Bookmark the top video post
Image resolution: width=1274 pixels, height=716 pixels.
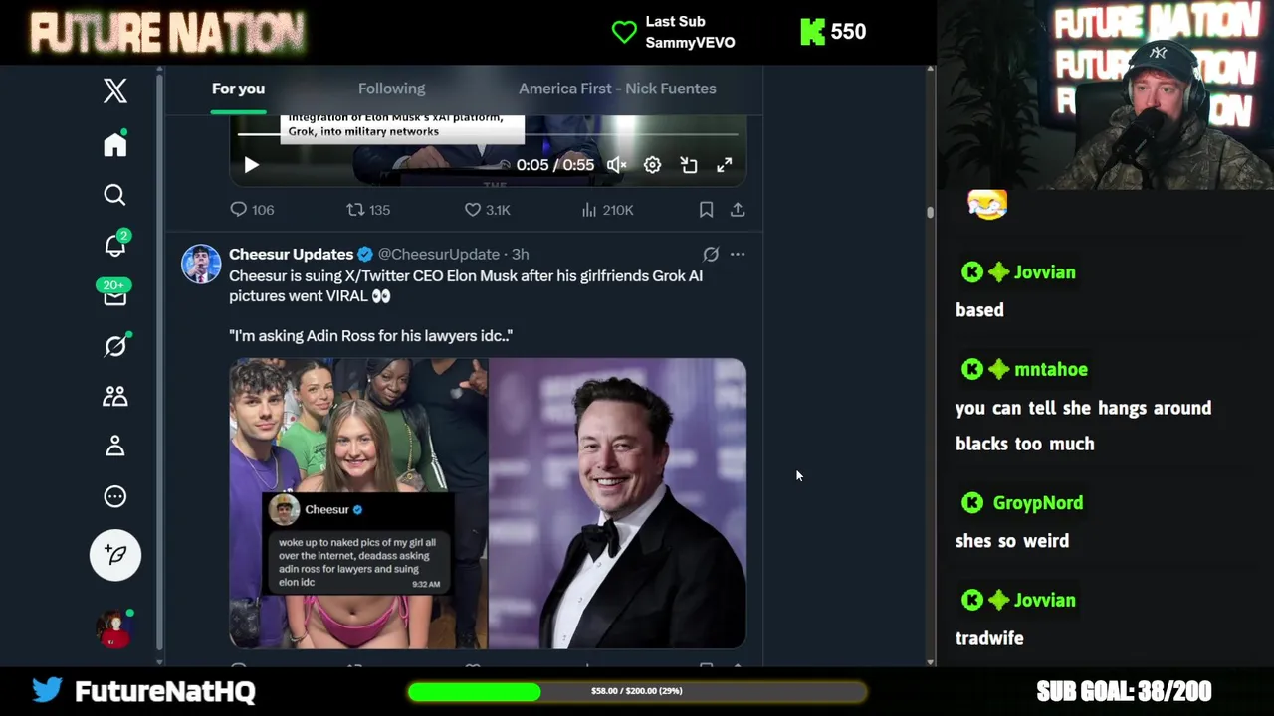706,210
